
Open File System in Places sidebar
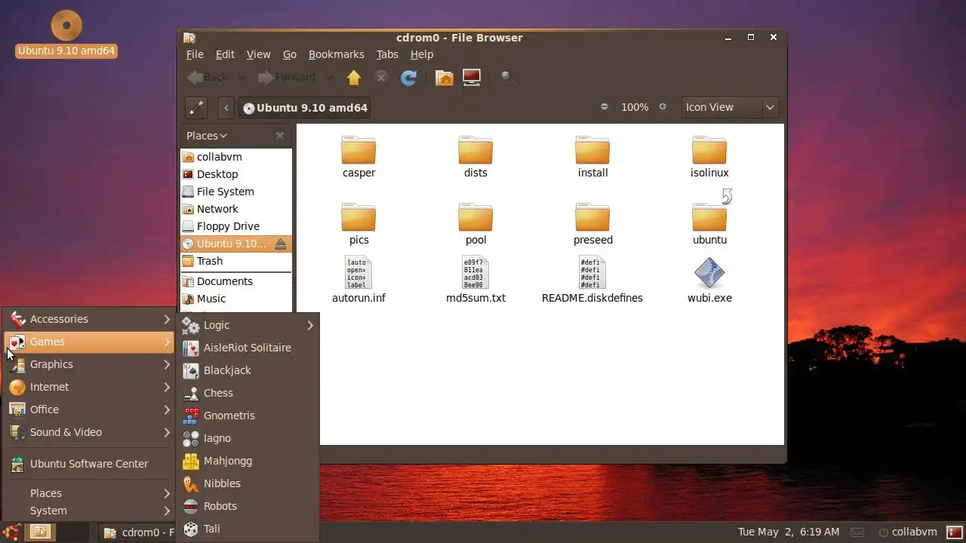pyautogui.click(x=235, y=192)
